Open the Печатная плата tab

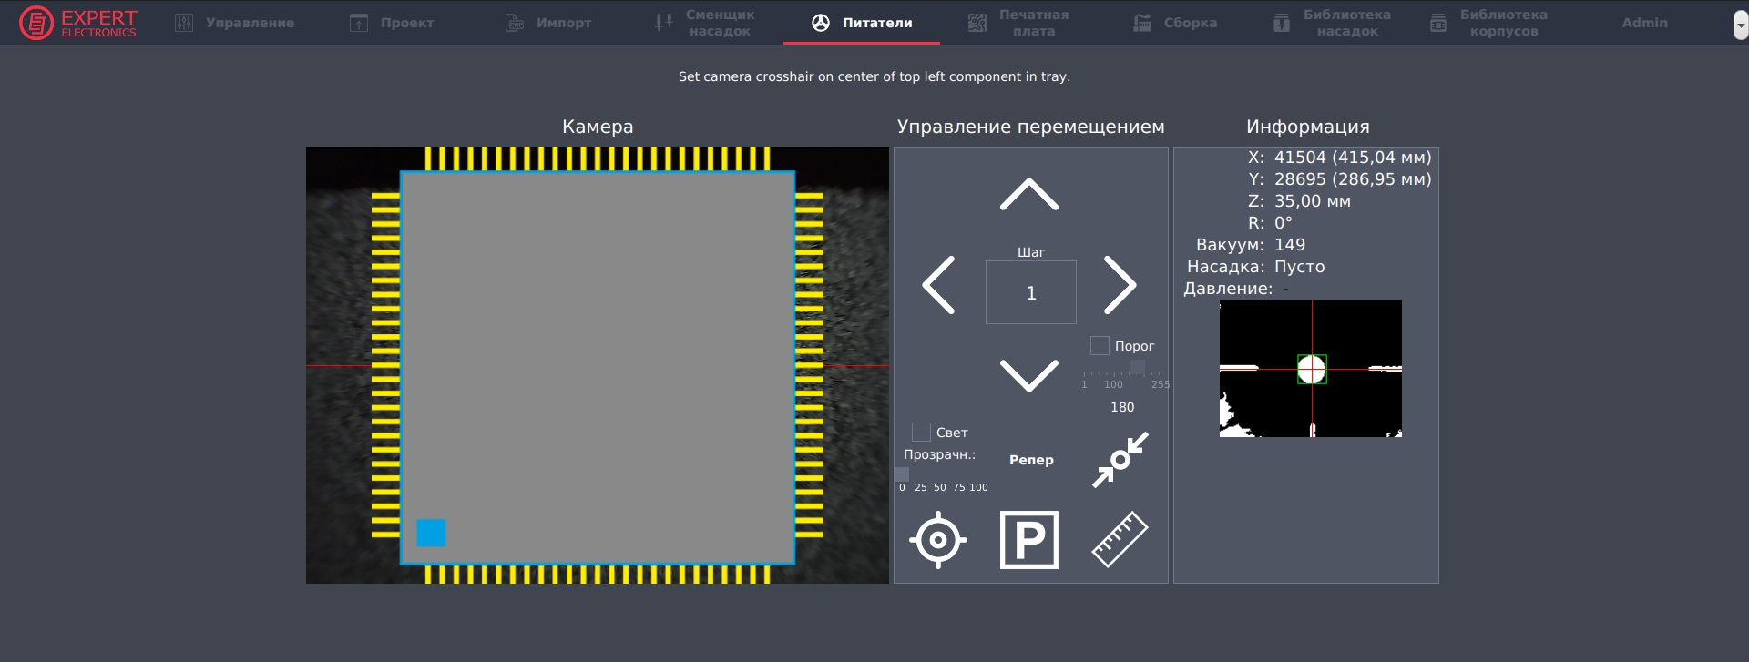(x=1018, y=23)
